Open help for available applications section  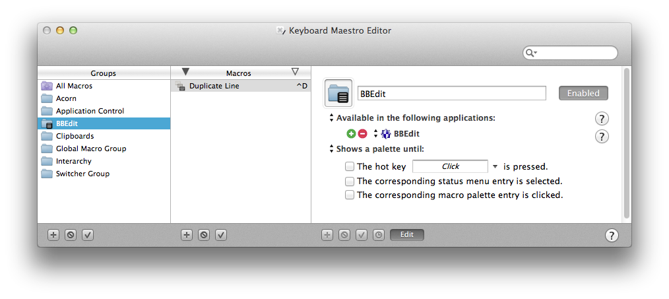[602, 119]
